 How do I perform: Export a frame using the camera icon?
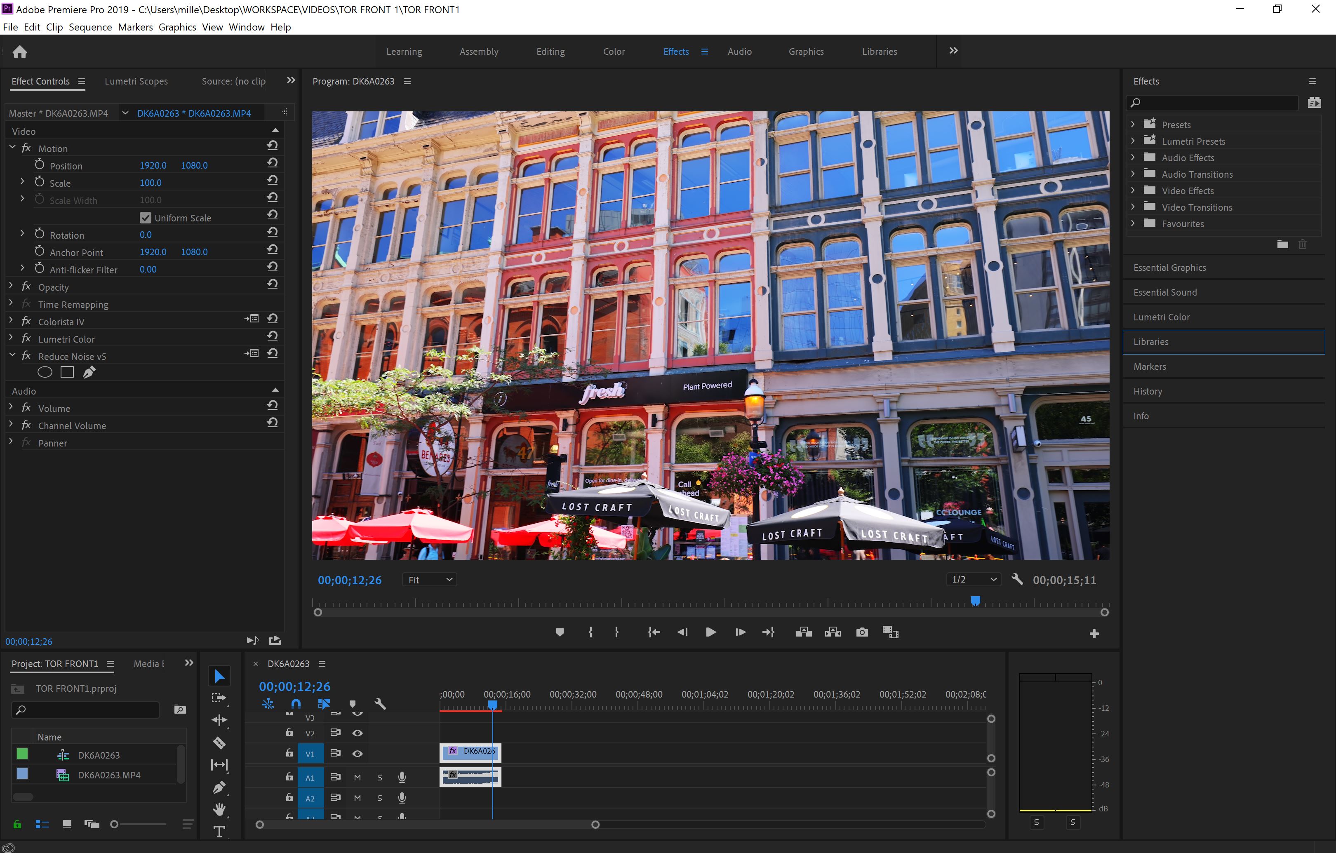[862, 632]
